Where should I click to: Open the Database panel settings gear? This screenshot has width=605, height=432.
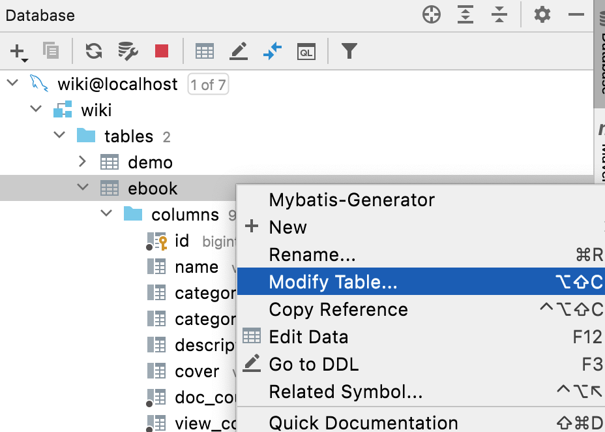point(542,15)
